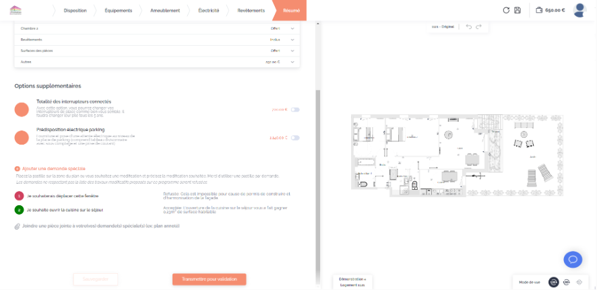Click the paperclip attachment icon
Image resolution: width=597 pixels, height=290 pixels.
pos(17,226)
